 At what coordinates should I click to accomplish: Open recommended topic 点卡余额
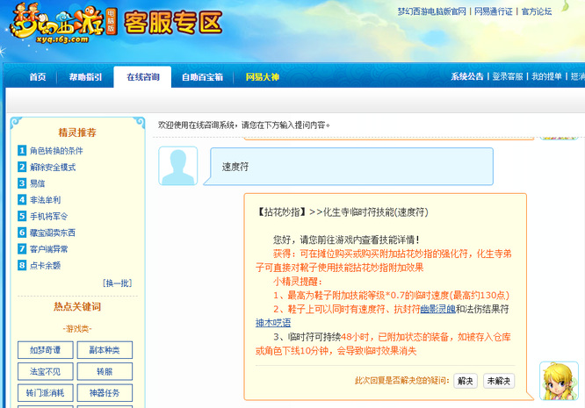45,265
